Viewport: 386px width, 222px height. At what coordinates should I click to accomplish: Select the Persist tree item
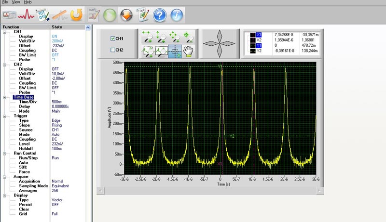click(26, 205)
